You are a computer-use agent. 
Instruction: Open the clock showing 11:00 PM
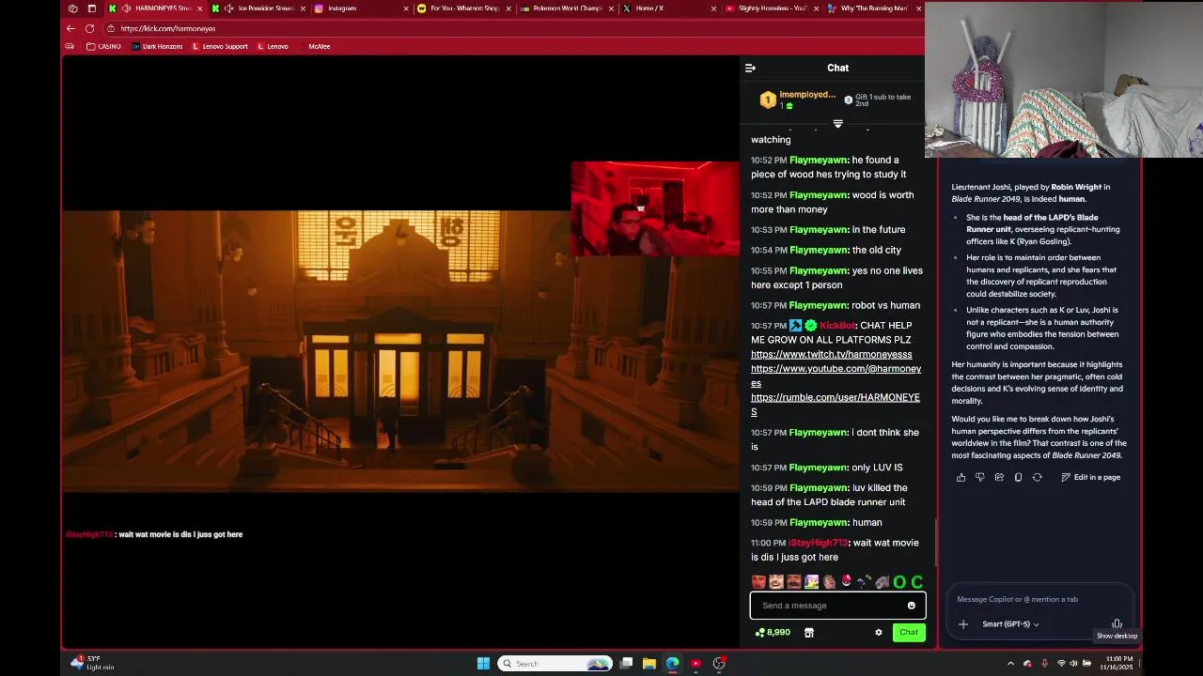click(x=1119, y=663)
